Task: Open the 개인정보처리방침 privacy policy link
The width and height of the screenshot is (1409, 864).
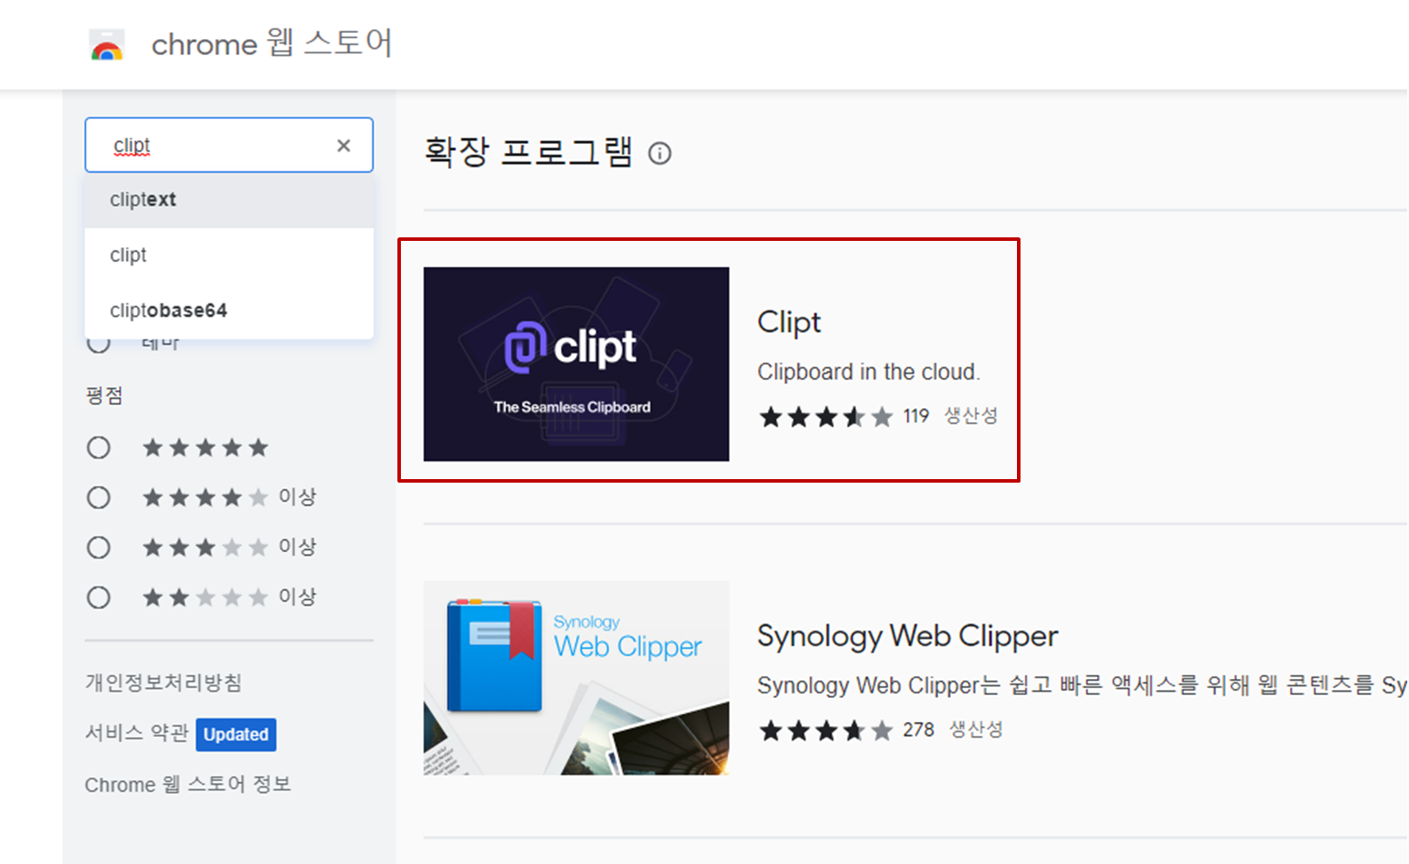Action: coord(164,683)
